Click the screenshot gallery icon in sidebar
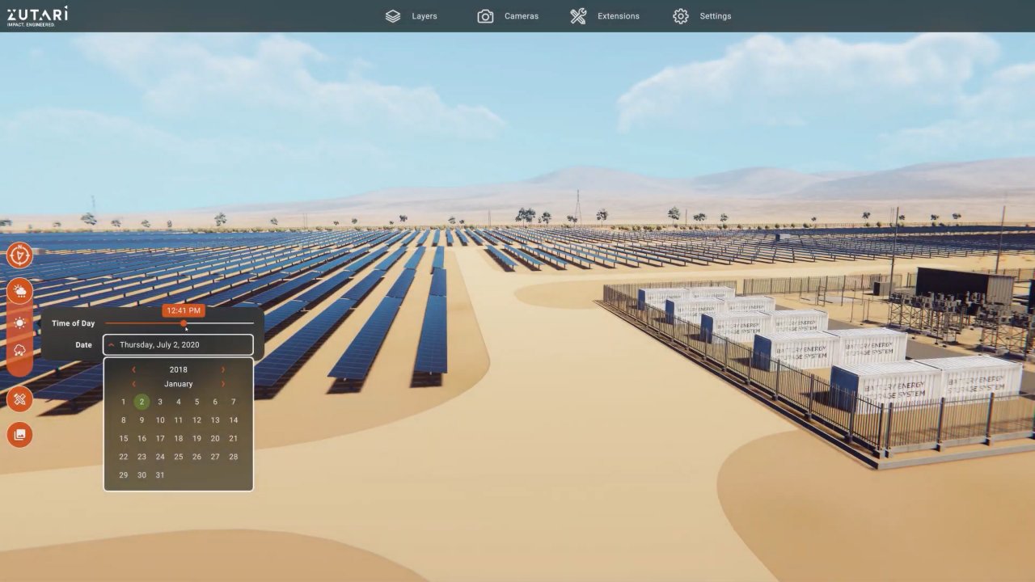The width and height of the screenshot is (1035, 582). tap(19, 435)
